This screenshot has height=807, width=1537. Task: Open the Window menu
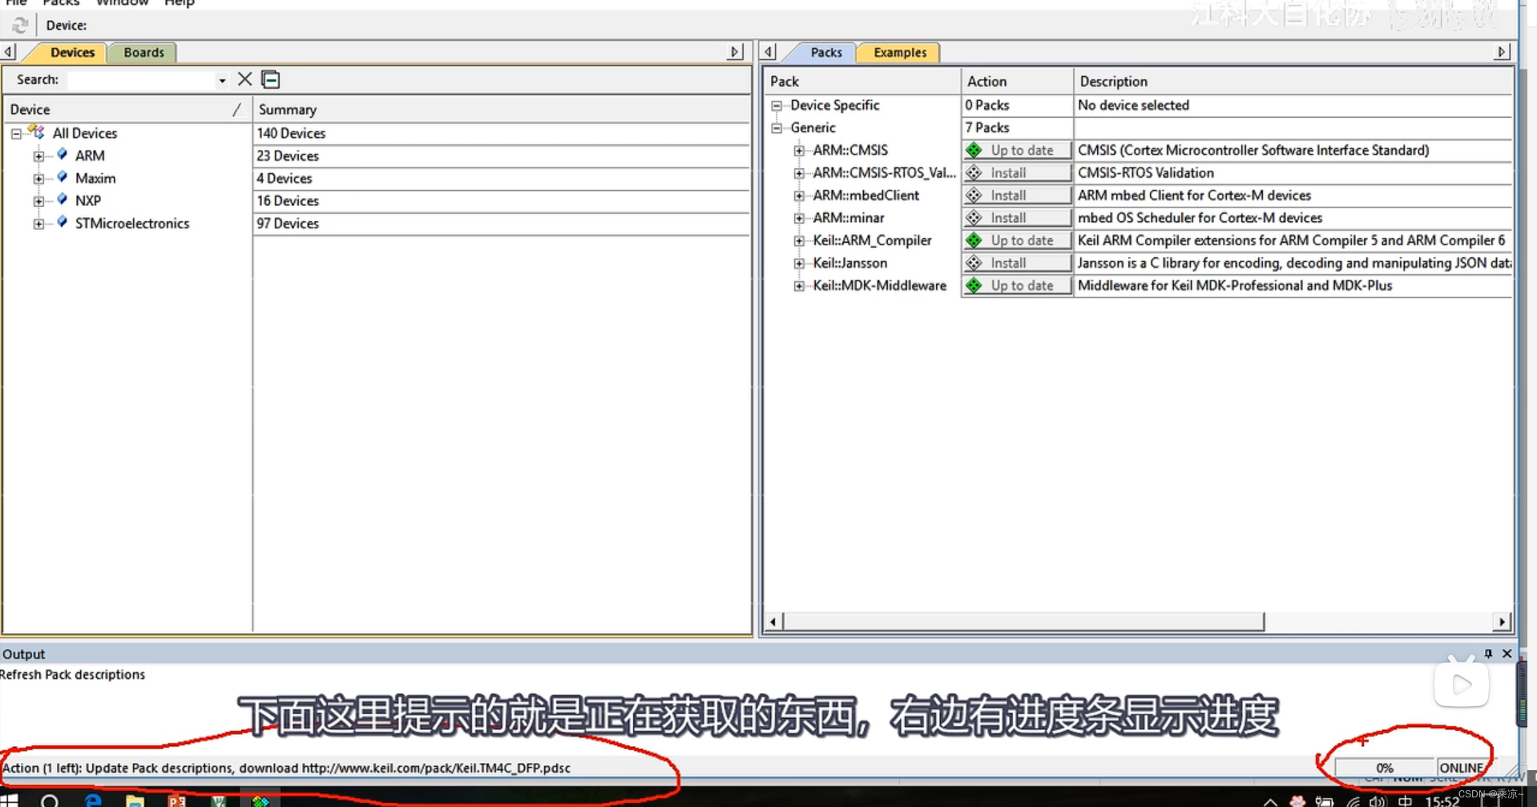122,3
